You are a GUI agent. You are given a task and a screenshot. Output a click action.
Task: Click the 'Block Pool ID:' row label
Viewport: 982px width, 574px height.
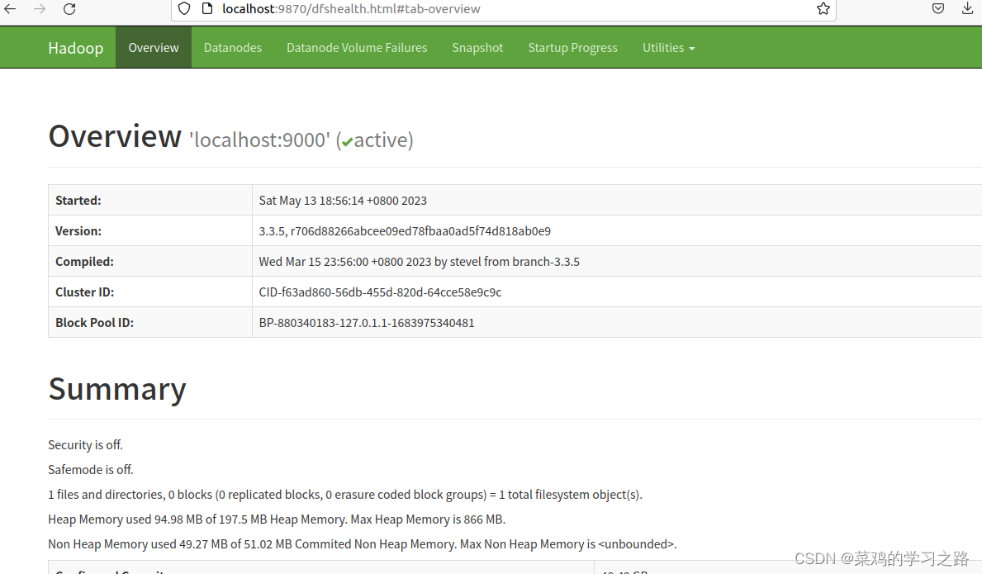[x=95, y=323]
